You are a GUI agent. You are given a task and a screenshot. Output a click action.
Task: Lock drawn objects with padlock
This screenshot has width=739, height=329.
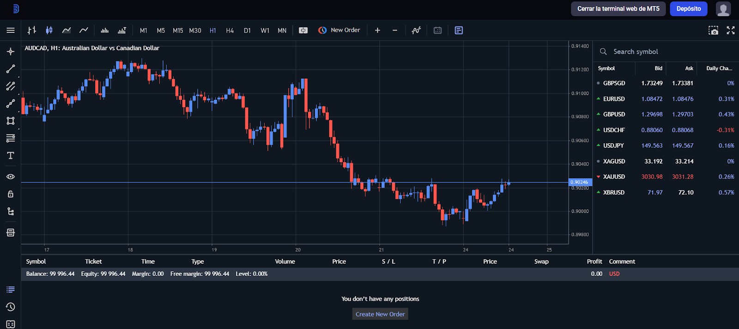point(11,194)
